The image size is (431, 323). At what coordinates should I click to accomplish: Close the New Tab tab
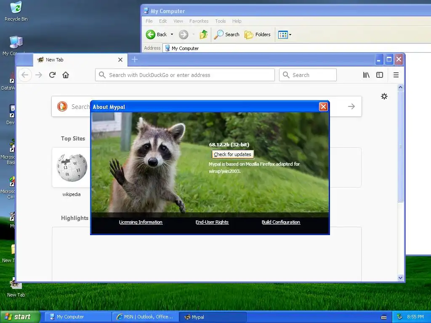(x=120, y=60)
